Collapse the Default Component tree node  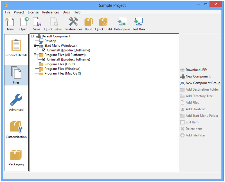pos(32,36)
